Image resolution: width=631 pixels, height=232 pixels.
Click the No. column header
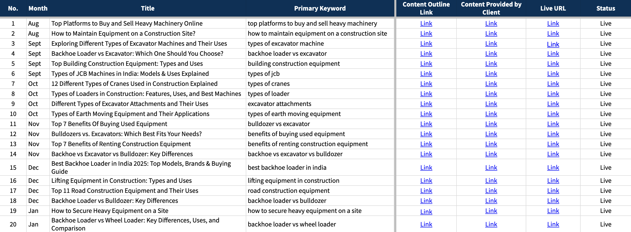[13, 8]
